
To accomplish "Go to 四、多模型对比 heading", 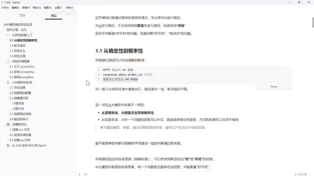I will click(x=16, y=124).
